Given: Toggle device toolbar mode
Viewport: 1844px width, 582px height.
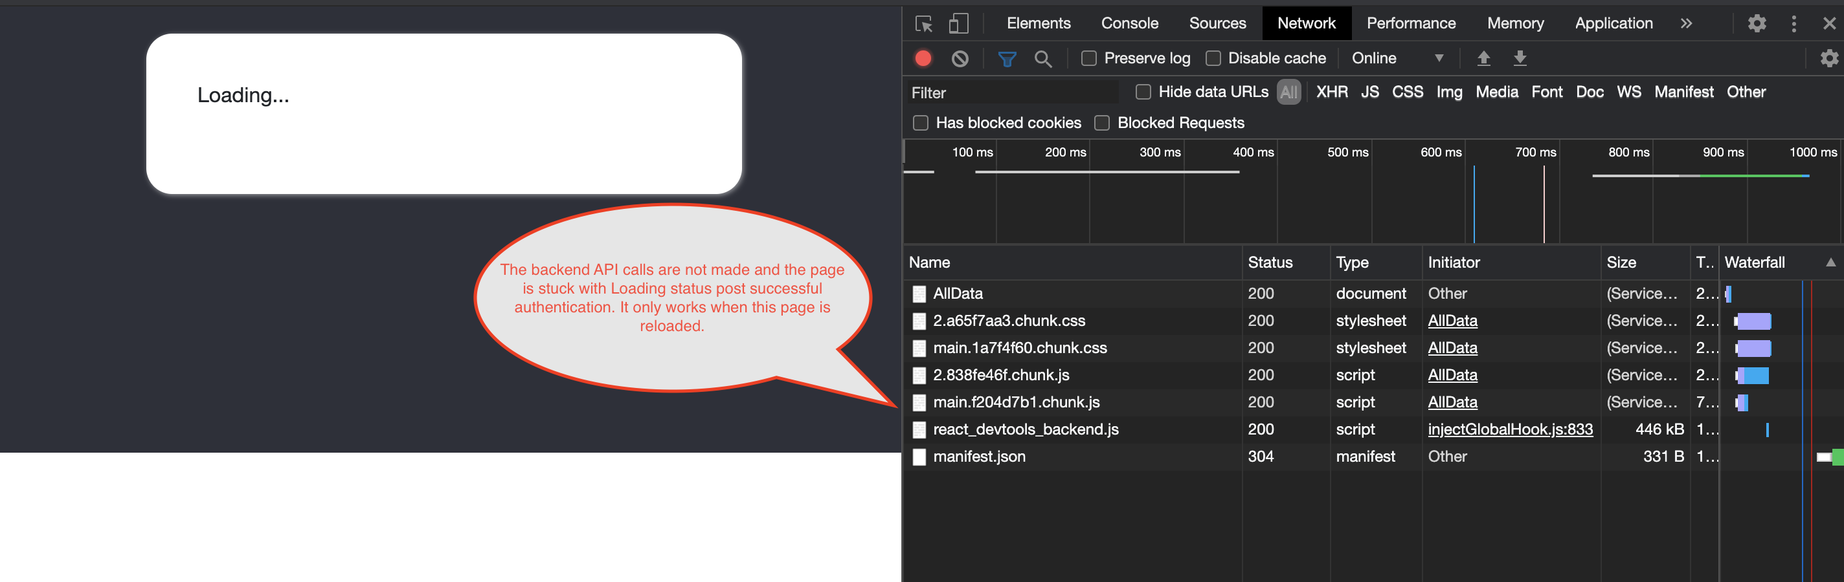Looking at the screenshot, I should pos(958,23).
